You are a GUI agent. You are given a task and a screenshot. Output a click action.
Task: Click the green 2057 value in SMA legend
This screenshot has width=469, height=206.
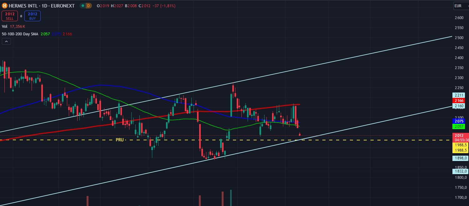[x=45, y=34]
